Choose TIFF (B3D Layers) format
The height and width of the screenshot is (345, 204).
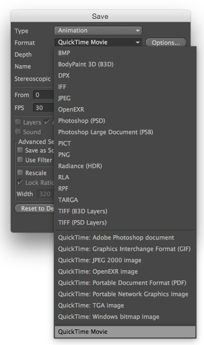coord(125,211)
